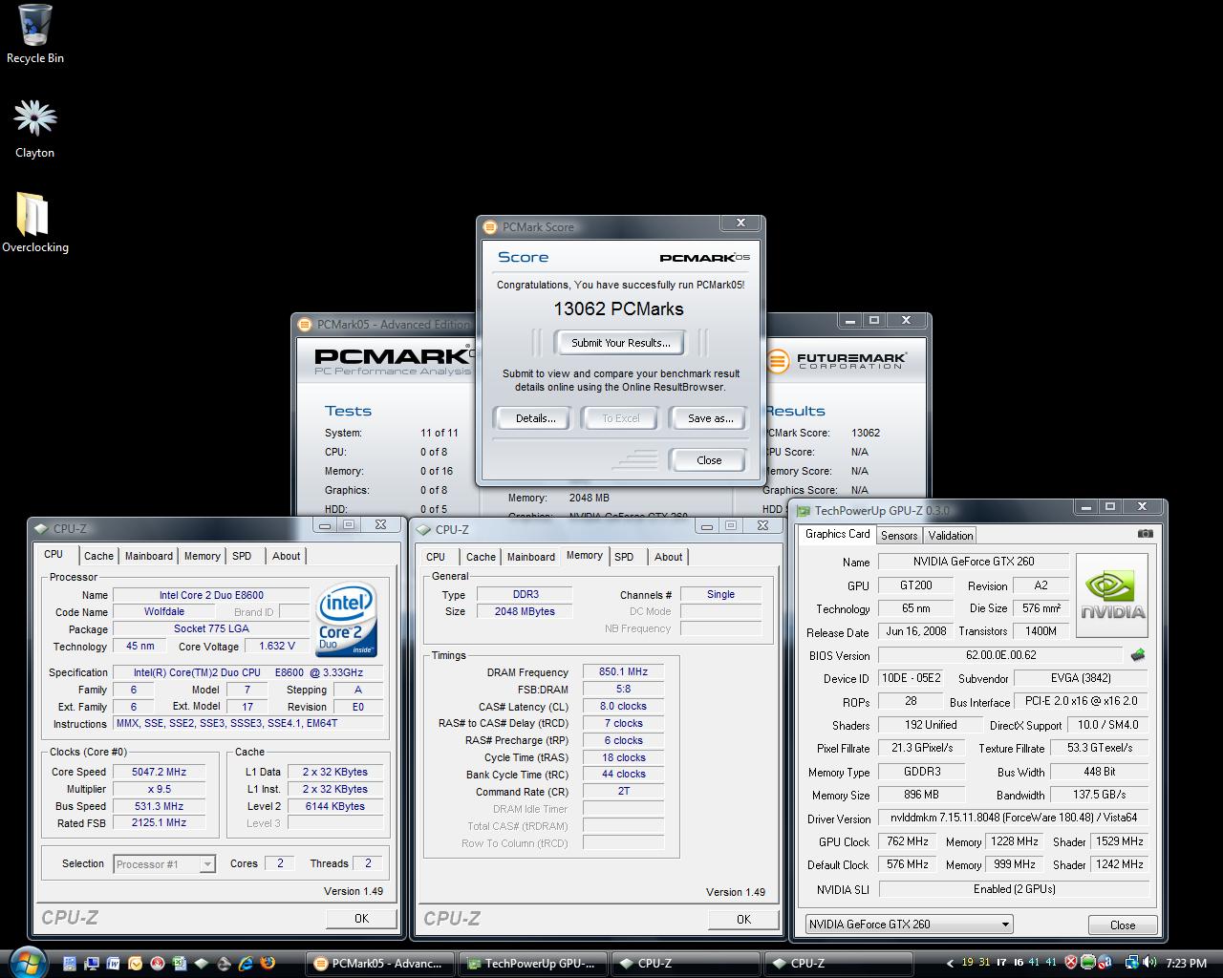Show hidden tray icons with the arrow
This screenshot has width=1223, height=978.
click(950, 964)
